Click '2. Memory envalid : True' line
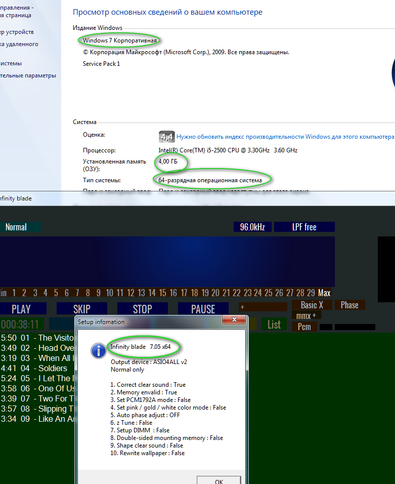395x484 pixels. pos(144,392)
